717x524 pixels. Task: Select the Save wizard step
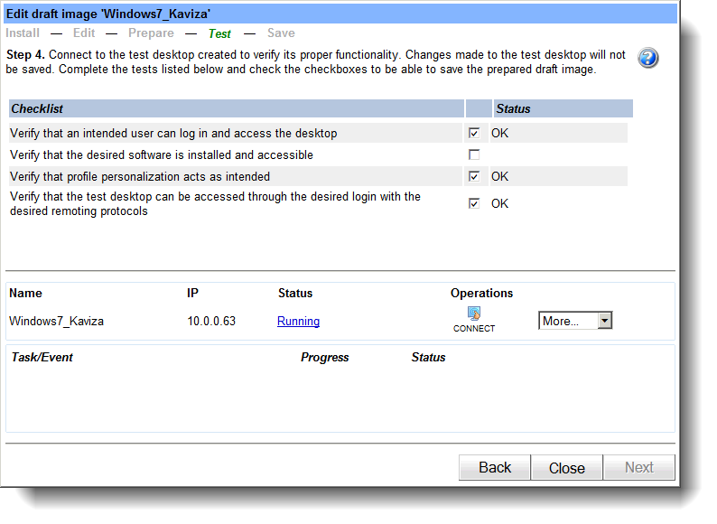pyautogui.click(x=281, y=33)
